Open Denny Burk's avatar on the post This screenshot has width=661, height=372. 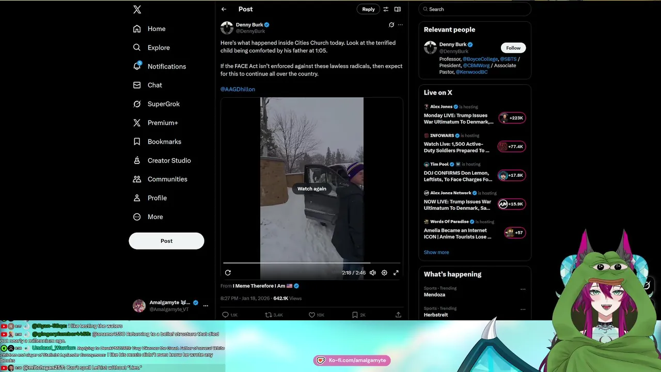227,28
